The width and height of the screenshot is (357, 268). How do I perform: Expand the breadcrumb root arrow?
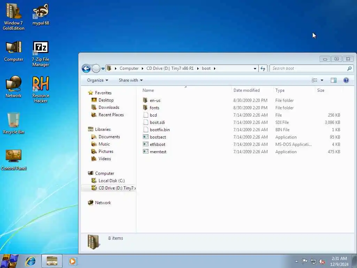coord(116,68)
